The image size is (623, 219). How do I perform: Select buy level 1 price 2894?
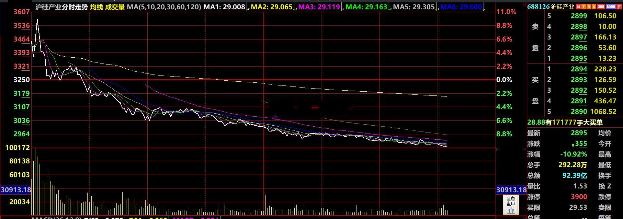pyautogui.click(x=579, y=69)
